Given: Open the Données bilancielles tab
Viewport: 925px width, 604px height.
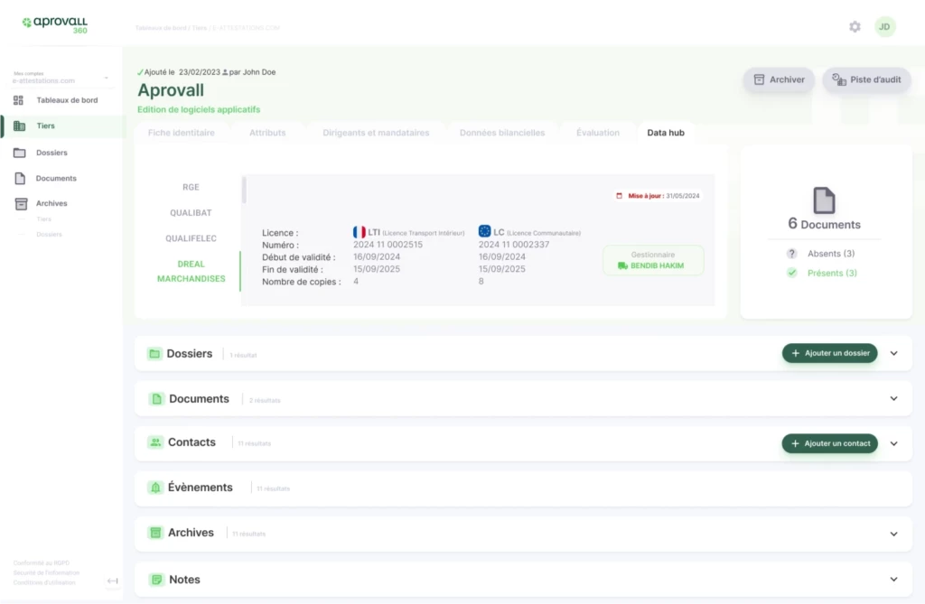Looking at the screenshot, I should pos(502,133).
